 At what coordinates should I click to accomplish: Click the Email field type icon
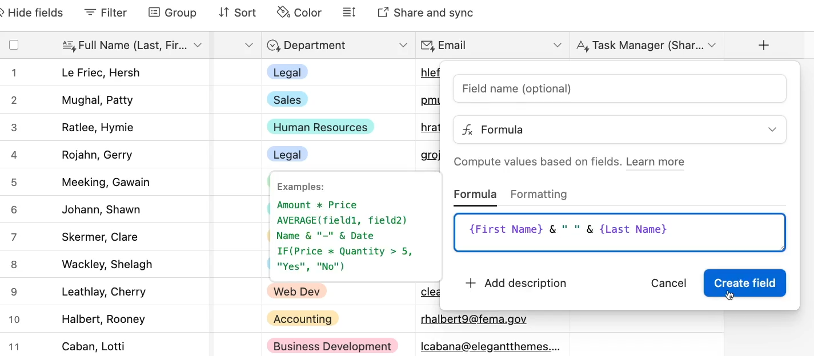point(427,46)
